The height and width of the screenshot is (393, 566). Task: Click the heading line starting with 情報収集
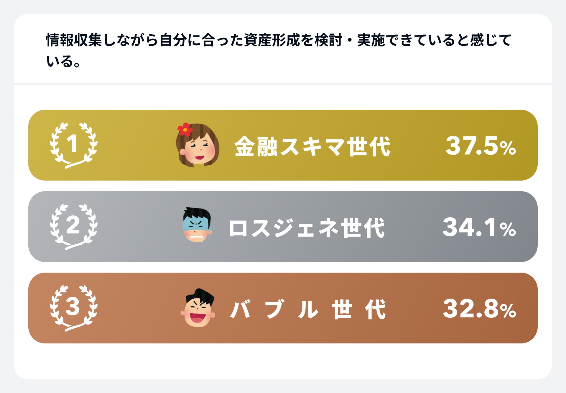point(279,40)
